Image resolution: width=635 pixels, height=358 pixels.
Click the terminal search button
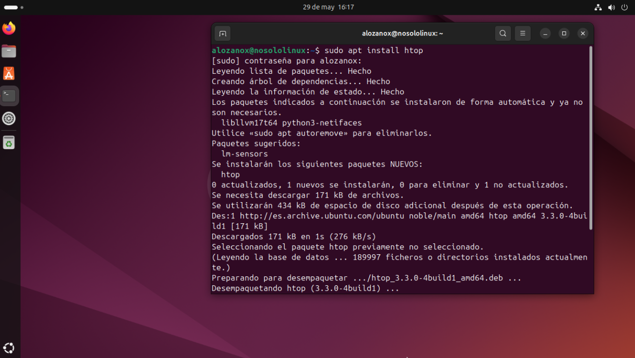click(503, 33)
